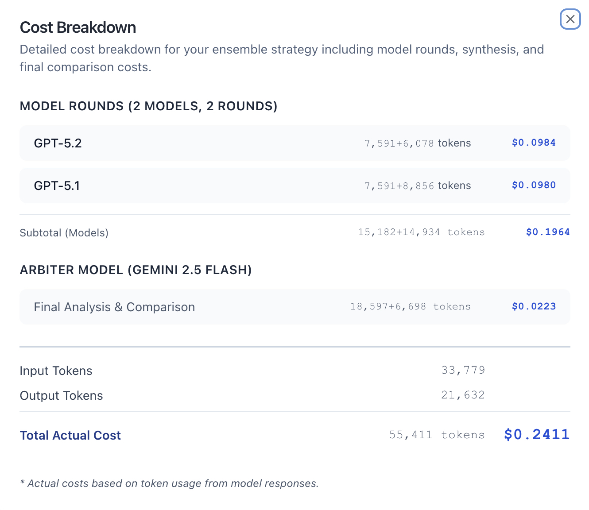589x510 pixels.
Task: Click the Cost Breakdown title
Action: [x=77, y=27]
